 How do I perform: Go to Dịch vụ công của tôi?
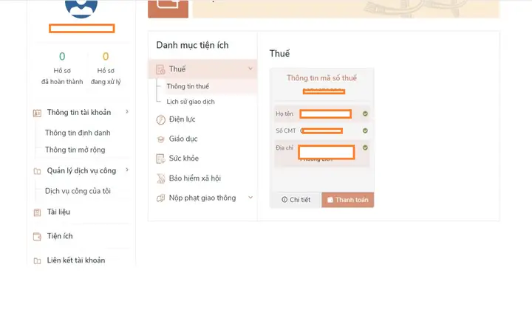click(x=78, y=191)
